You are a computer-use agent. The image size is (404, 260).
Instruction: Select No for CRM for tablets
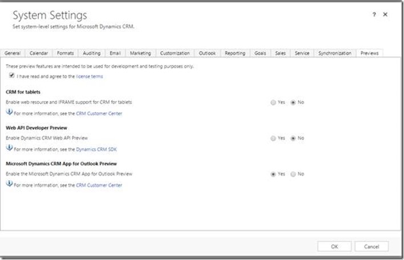(294, 103)
